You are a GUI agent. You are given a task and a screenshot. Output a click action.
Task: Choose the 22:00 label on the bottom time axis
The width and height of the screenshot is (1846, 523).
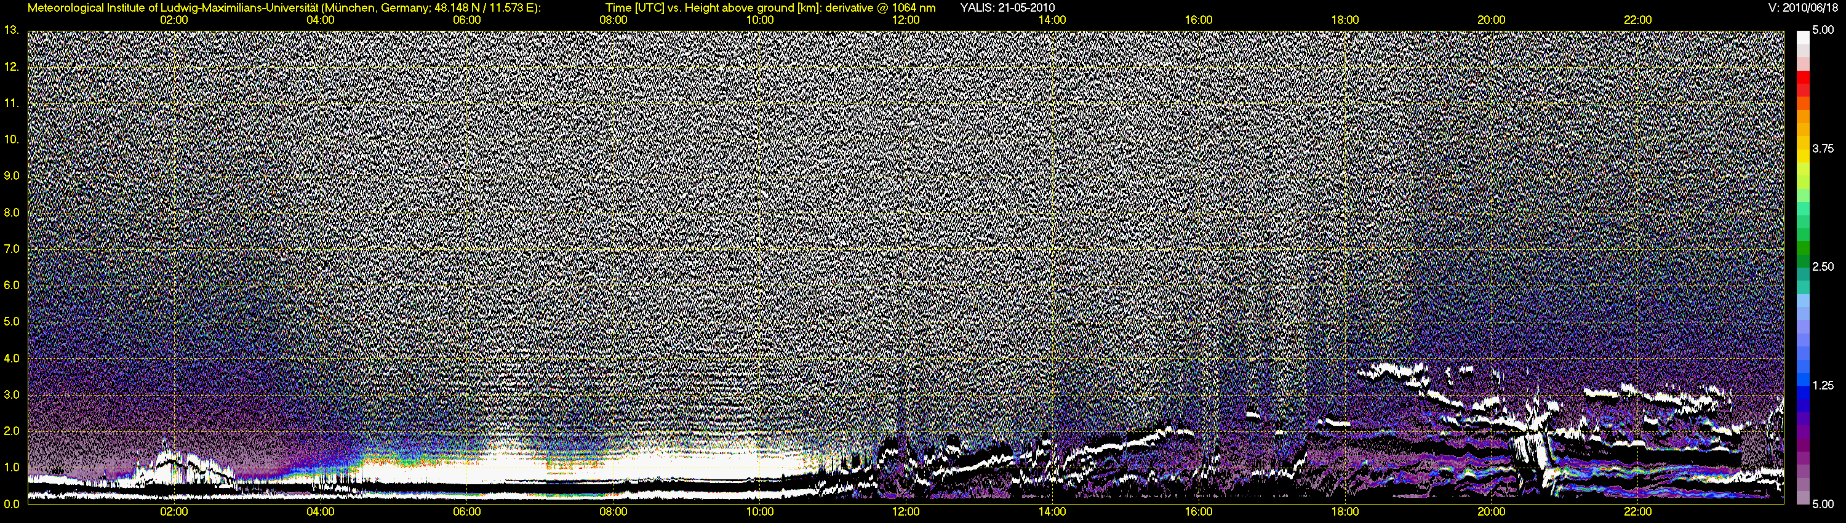1637,511
